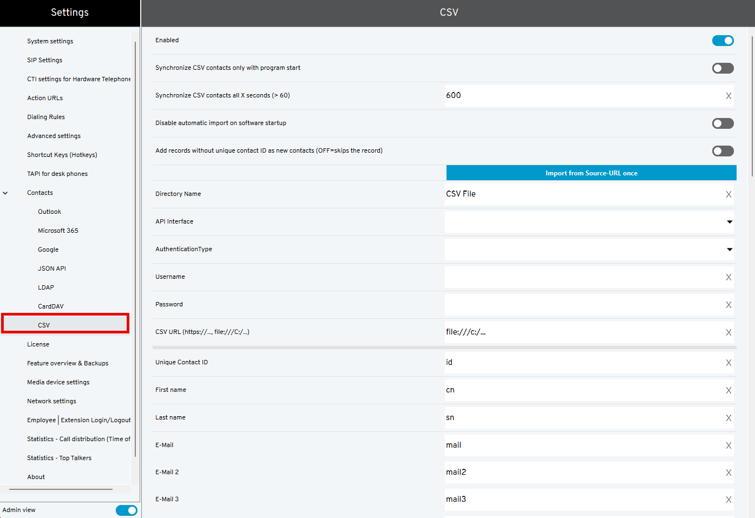Clear the Unique Contact ID field X
Viewport: 755px width, 518px height.
point(728,363)
